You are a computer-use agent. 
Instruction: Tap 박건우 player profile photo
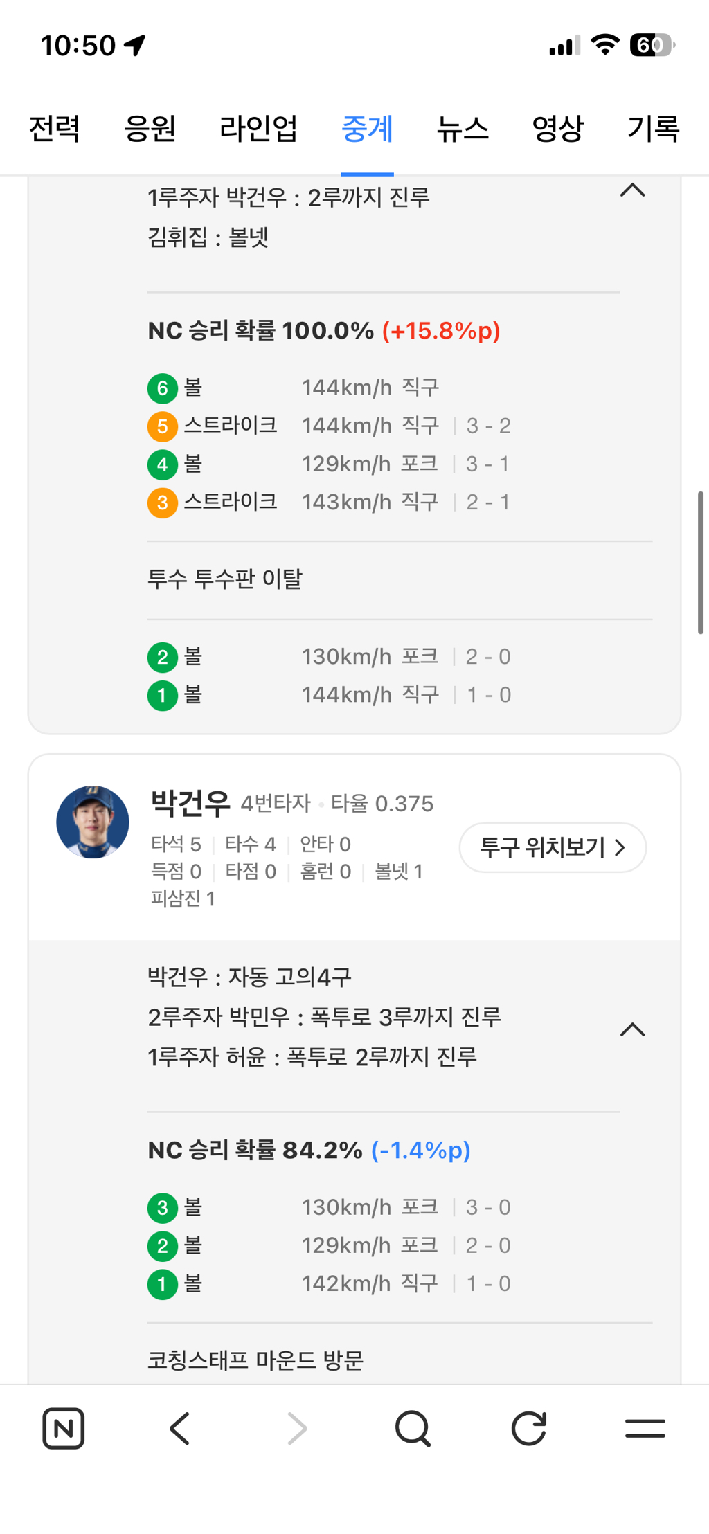(93, 822)
